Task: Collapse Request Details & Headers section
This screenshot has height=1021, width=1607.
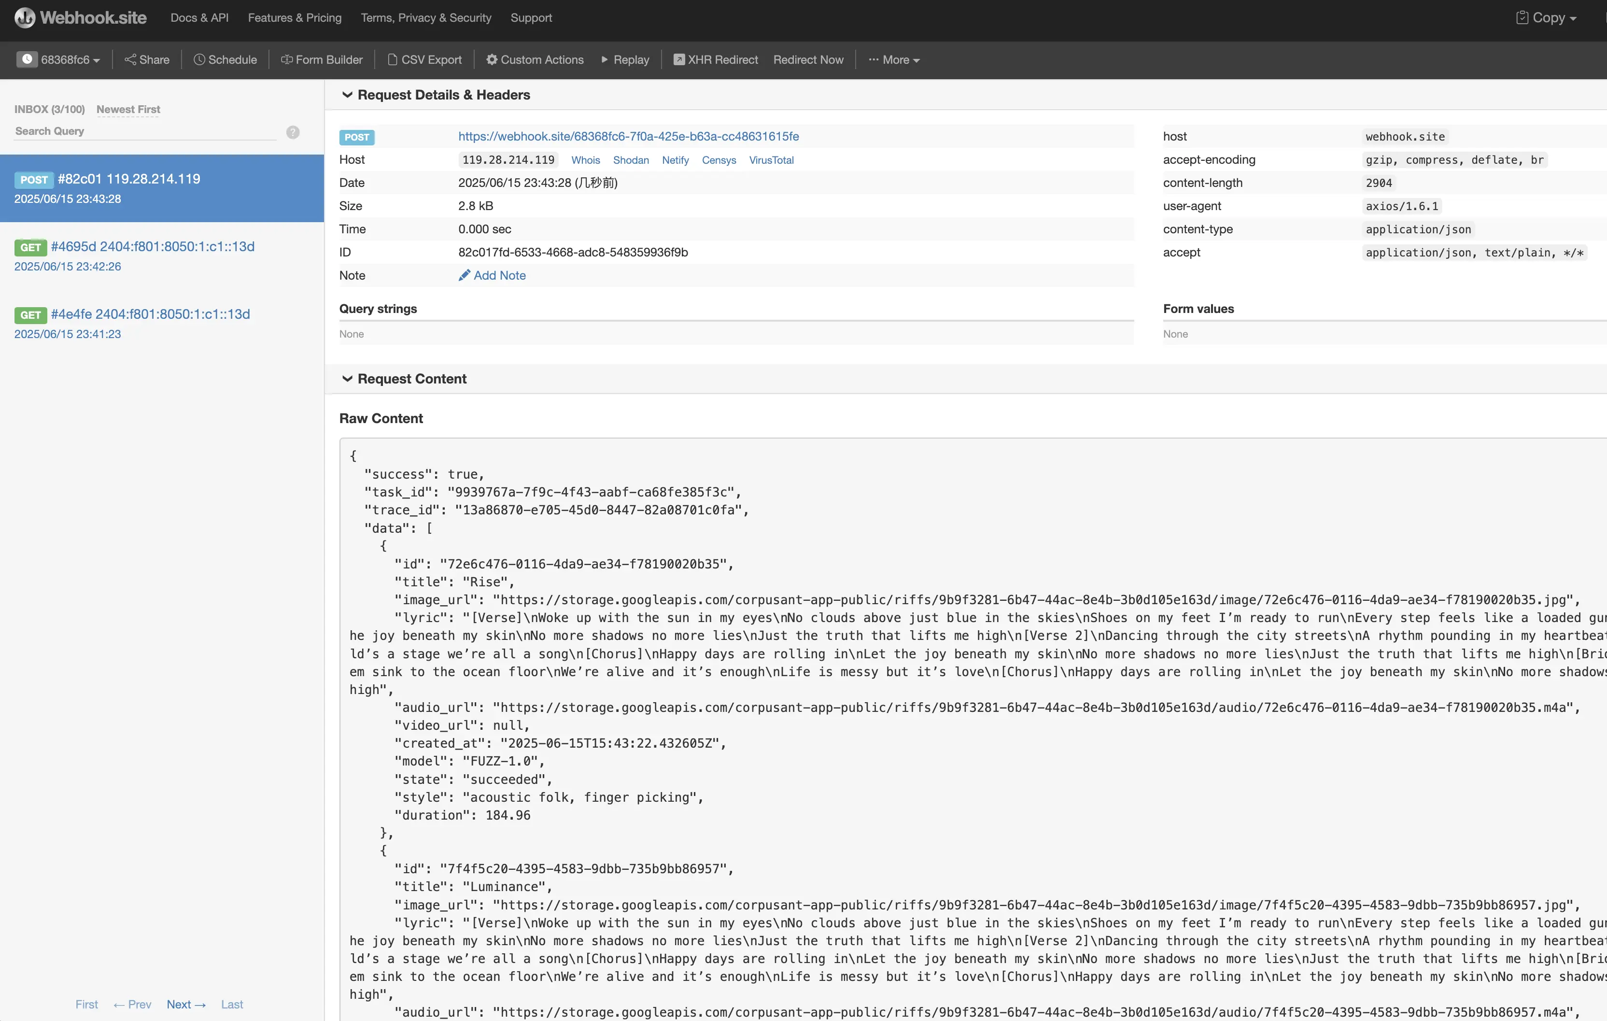Action: coord(347,95)
